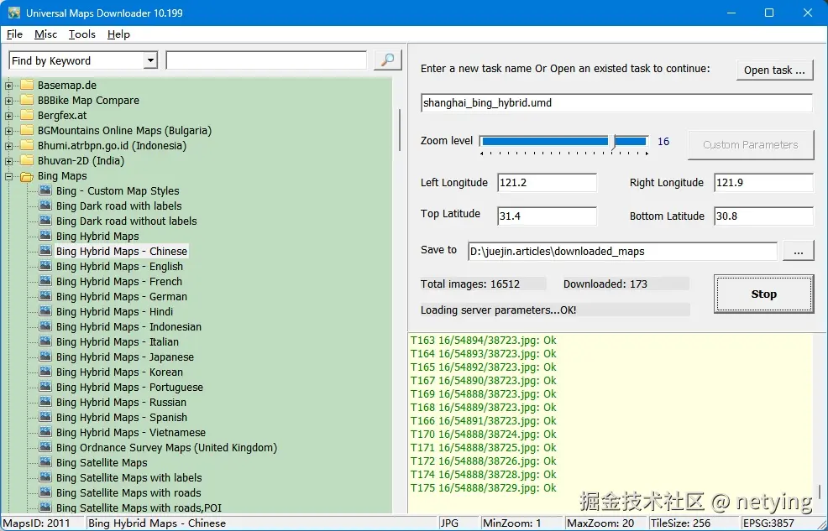Click icon beside Bing Hybrid Maps - Spanish
Screen dimensions: 828x531
click(45, 417)
